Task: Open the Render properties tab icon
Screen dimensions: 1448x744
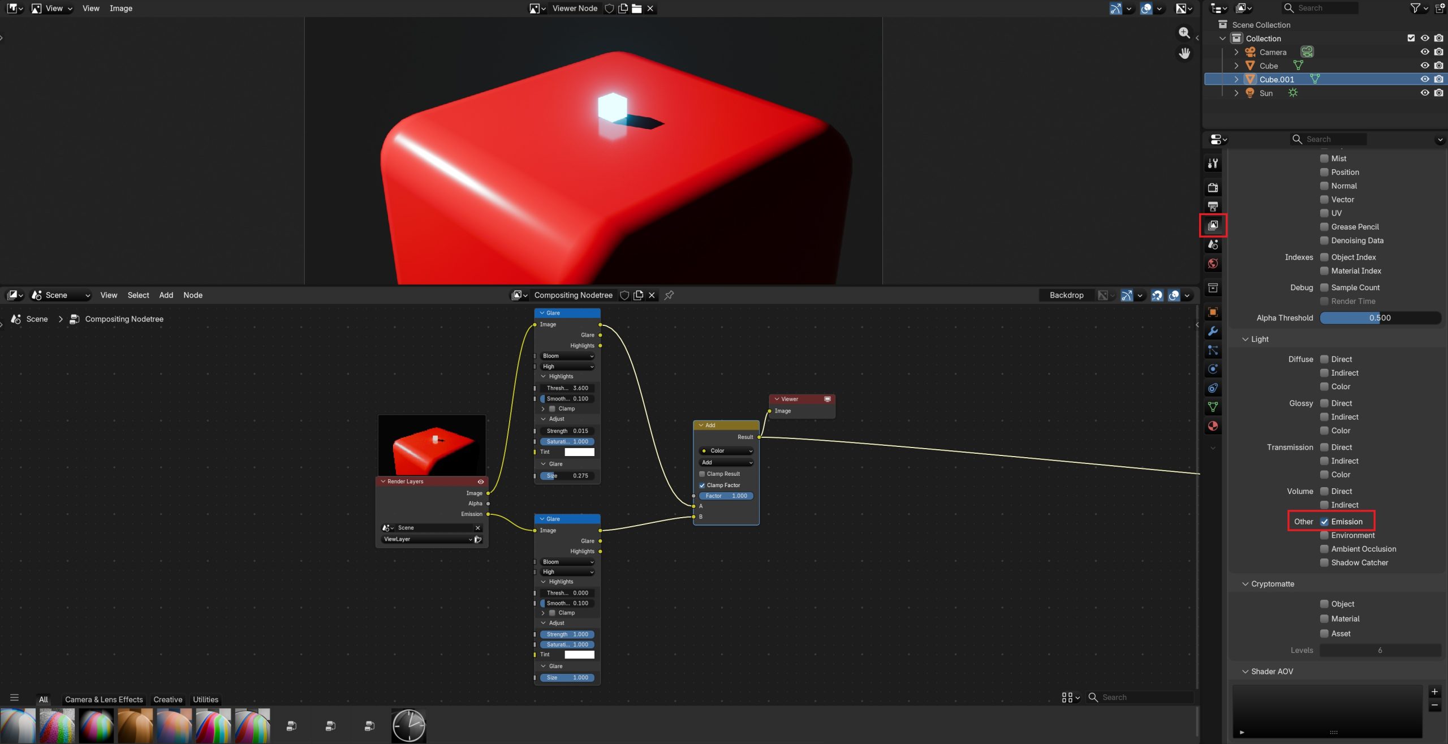Action: pyautogui.click(x=1213, y=187)
